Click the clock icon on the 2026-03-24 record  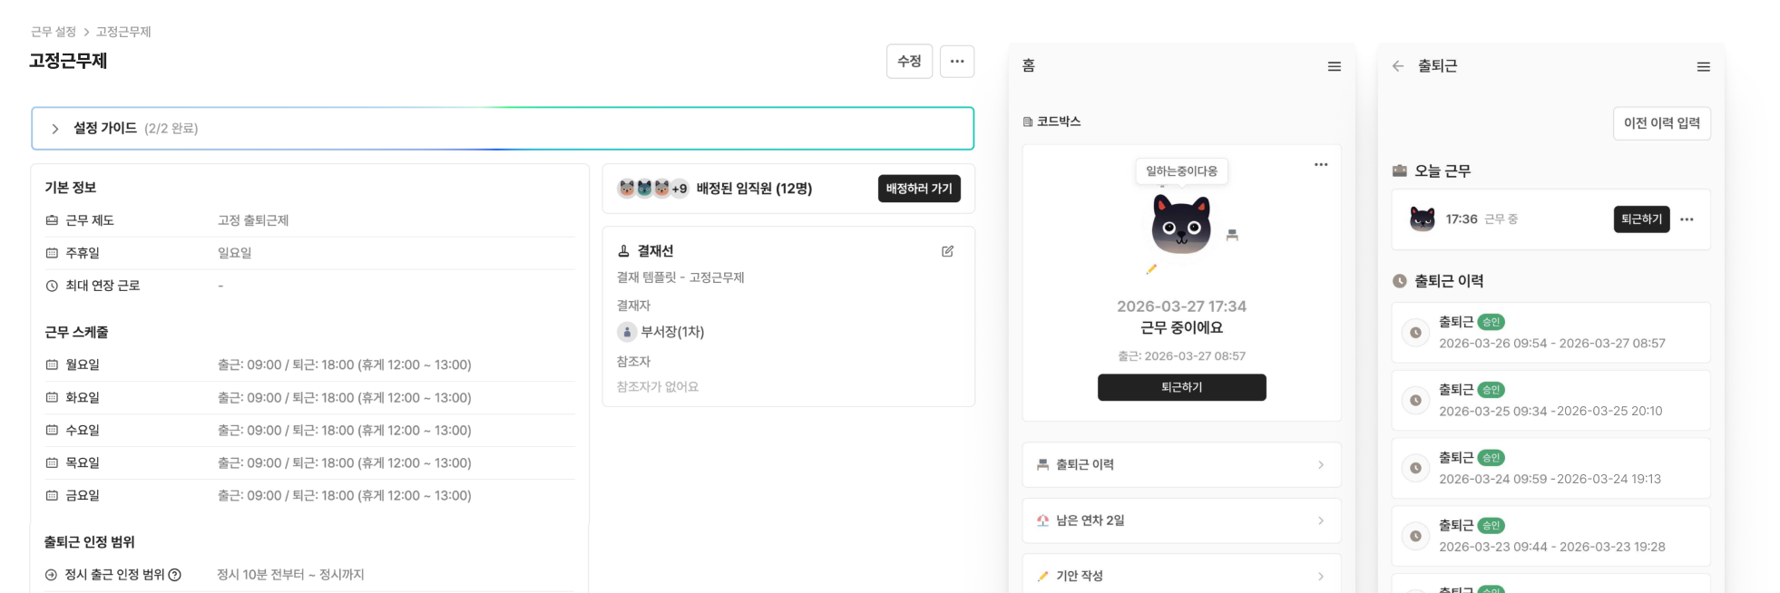pos(1415,469)
